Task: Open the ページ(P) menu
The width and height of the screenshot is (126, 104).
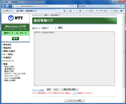Action: click(90, 11)
